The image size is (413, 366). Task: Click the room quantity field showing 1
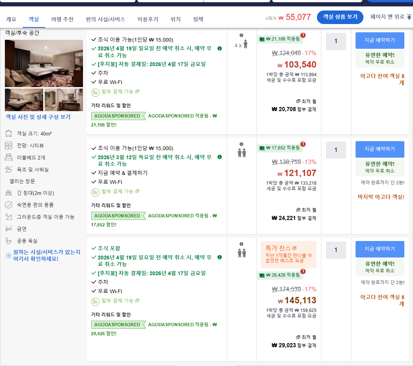[x=336, y=41]
